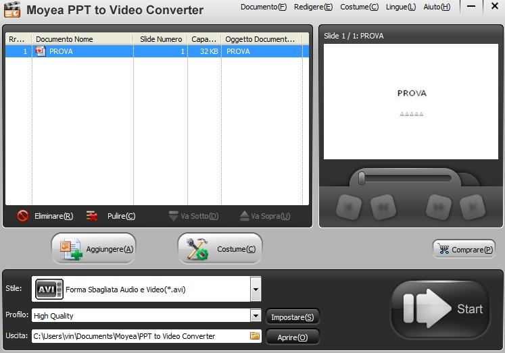Viewport: 505px width, 353px height.
Task: Open the High Quality profile combo box
Action: tap(146, 316)
